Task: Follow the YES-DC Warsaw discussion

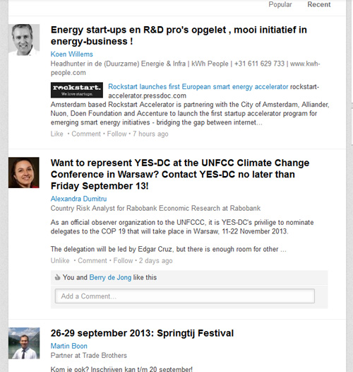Action: [x=123, y=261]
